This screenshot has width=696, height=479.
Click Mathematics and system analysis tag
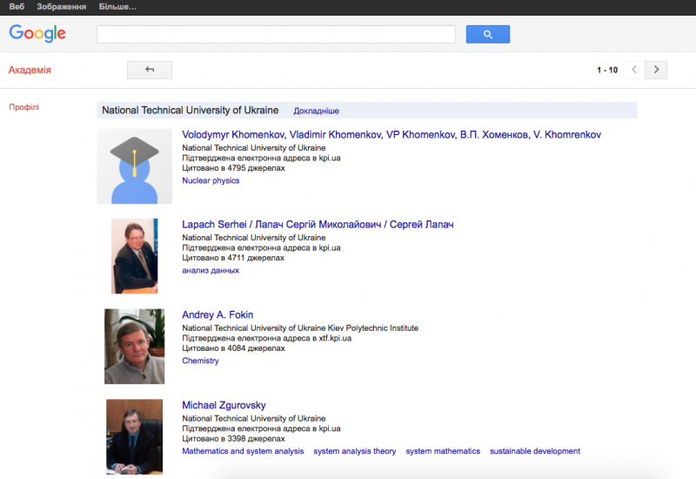pyautogui.click(x=243, y=451)
